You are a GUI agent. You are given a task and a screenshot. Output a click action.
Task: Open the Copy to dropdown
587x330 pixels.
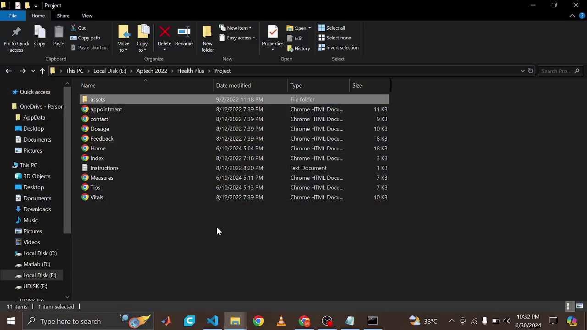(142, 38)
